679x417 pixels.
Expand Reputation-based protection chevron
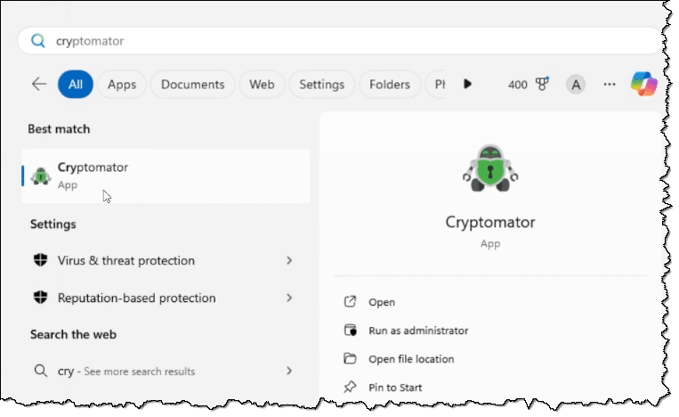click(x=289, y=298)
